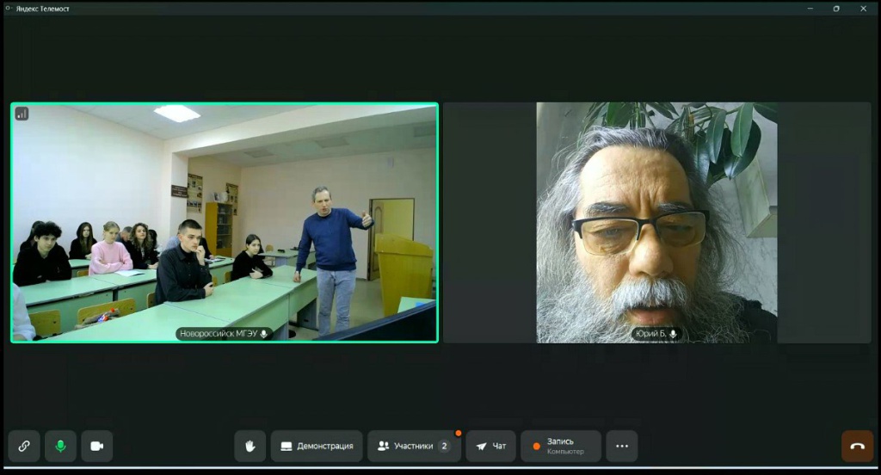This screenshot has width=881, height=475.
Task: Click microphone icon beside Новороссийск МГЭУ label
Action: [x=263, y=334]
